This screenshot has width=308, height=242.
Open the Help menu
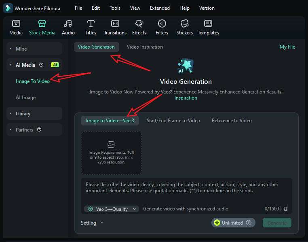(184, 8)
